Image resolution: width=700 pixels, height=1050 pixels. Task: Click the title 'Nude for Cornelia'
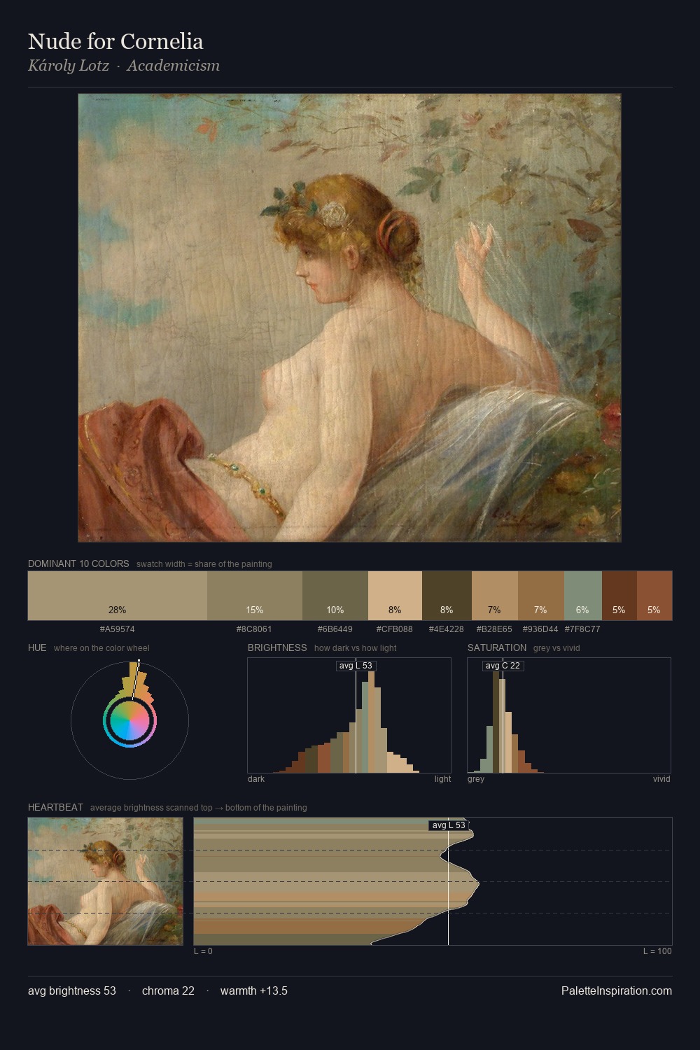pyautogui.click(x=115, y=41)
